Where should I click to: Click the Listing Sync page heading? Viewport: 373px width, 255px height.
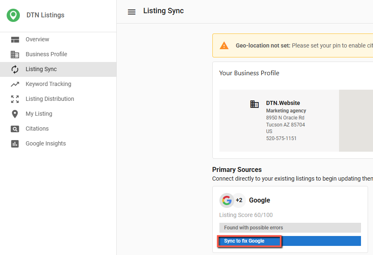click(x=164, y=11)
